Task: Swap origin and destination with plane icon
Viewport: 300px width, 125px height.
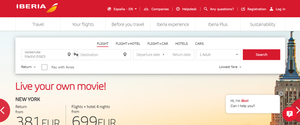Action: pos(76,55)
